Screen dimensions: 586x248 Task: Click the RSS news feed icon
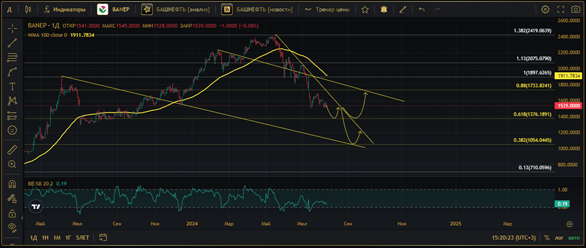226,9
